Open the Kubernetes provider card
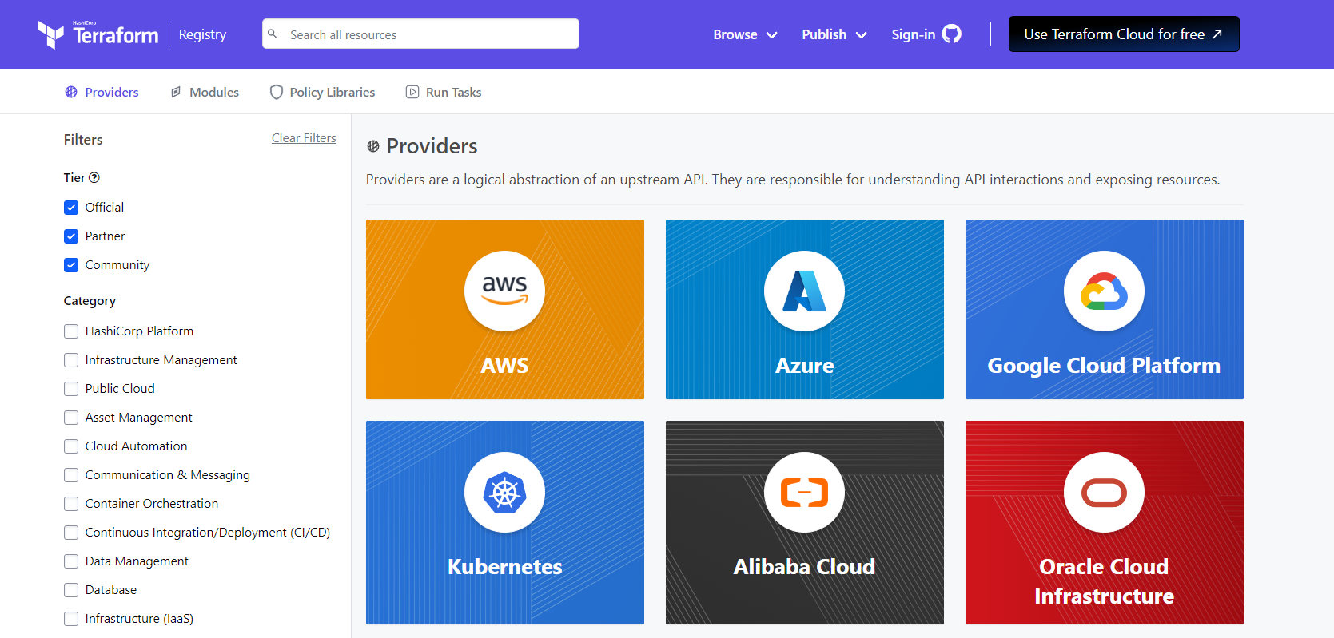 [x=505, y=522]
